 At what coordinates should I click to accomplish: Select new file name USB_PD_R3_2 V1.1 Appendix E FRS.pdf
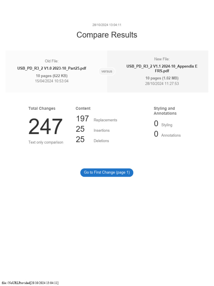tap(162, 68)
